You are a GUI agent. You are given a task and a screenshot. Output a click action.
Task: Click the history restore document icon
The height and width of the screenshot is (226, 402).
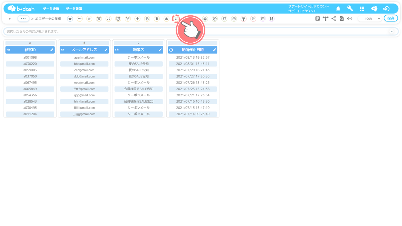point(342,19)
